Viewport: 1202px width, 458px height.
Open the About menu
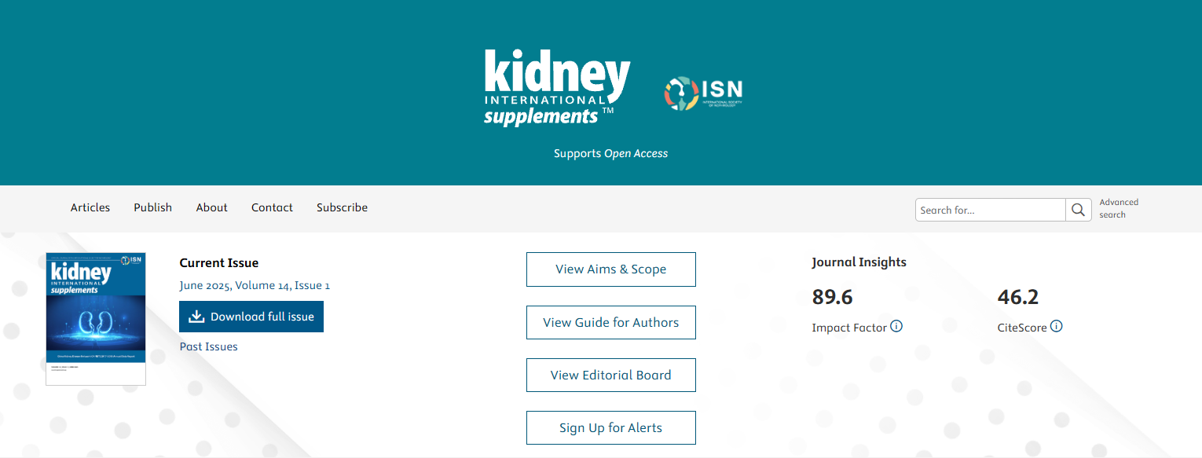coord(211,207)
